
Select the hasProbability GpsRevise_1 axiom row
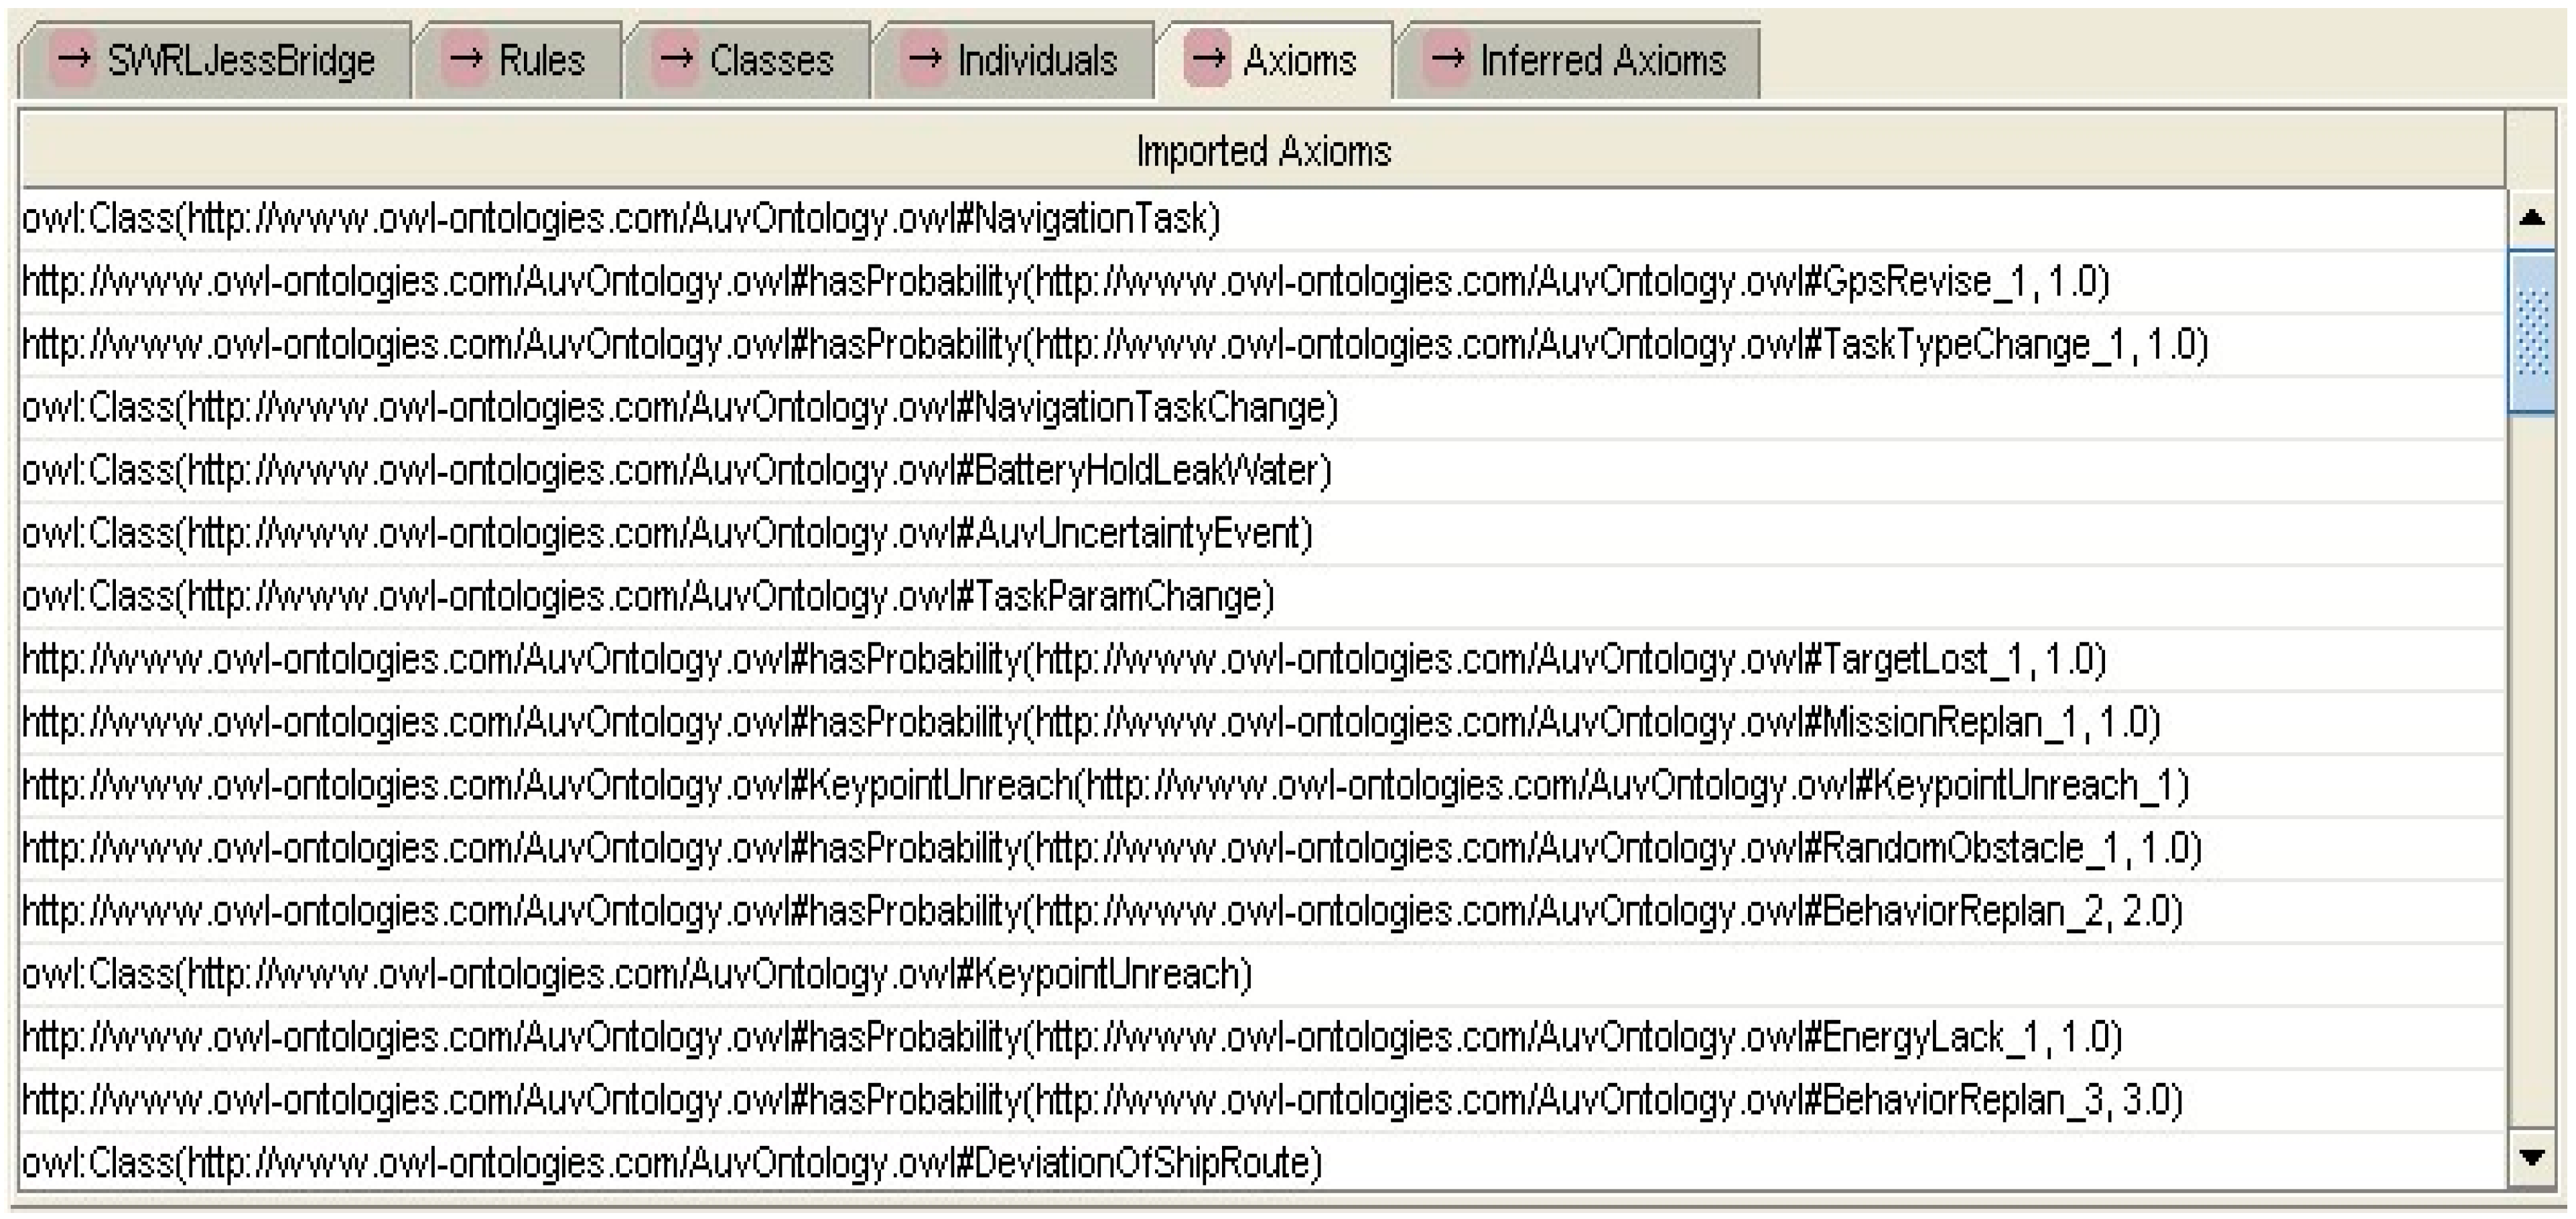click(1065, 282)
